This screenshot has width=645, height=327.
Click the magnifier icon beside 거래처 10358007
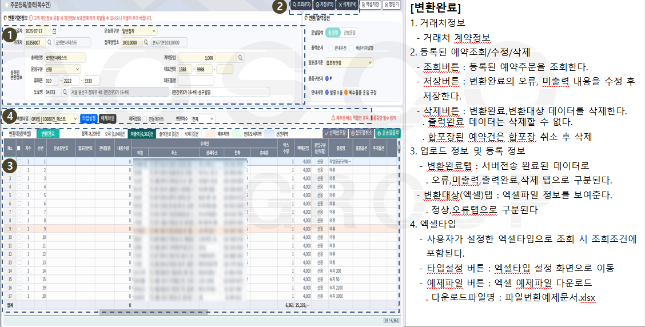[49, 42]
